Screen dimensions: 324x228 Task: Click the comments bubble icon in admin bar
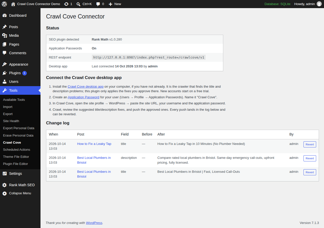tap(98, 4)
